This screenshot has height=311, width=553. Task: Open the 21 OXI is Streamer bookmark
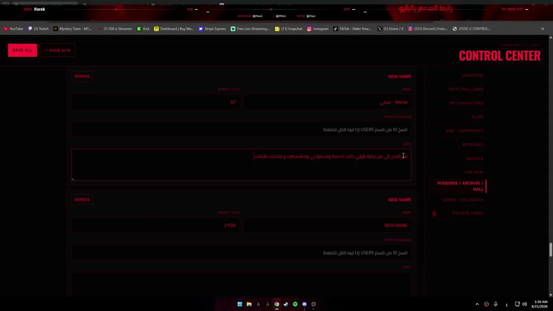click(114, 29)
